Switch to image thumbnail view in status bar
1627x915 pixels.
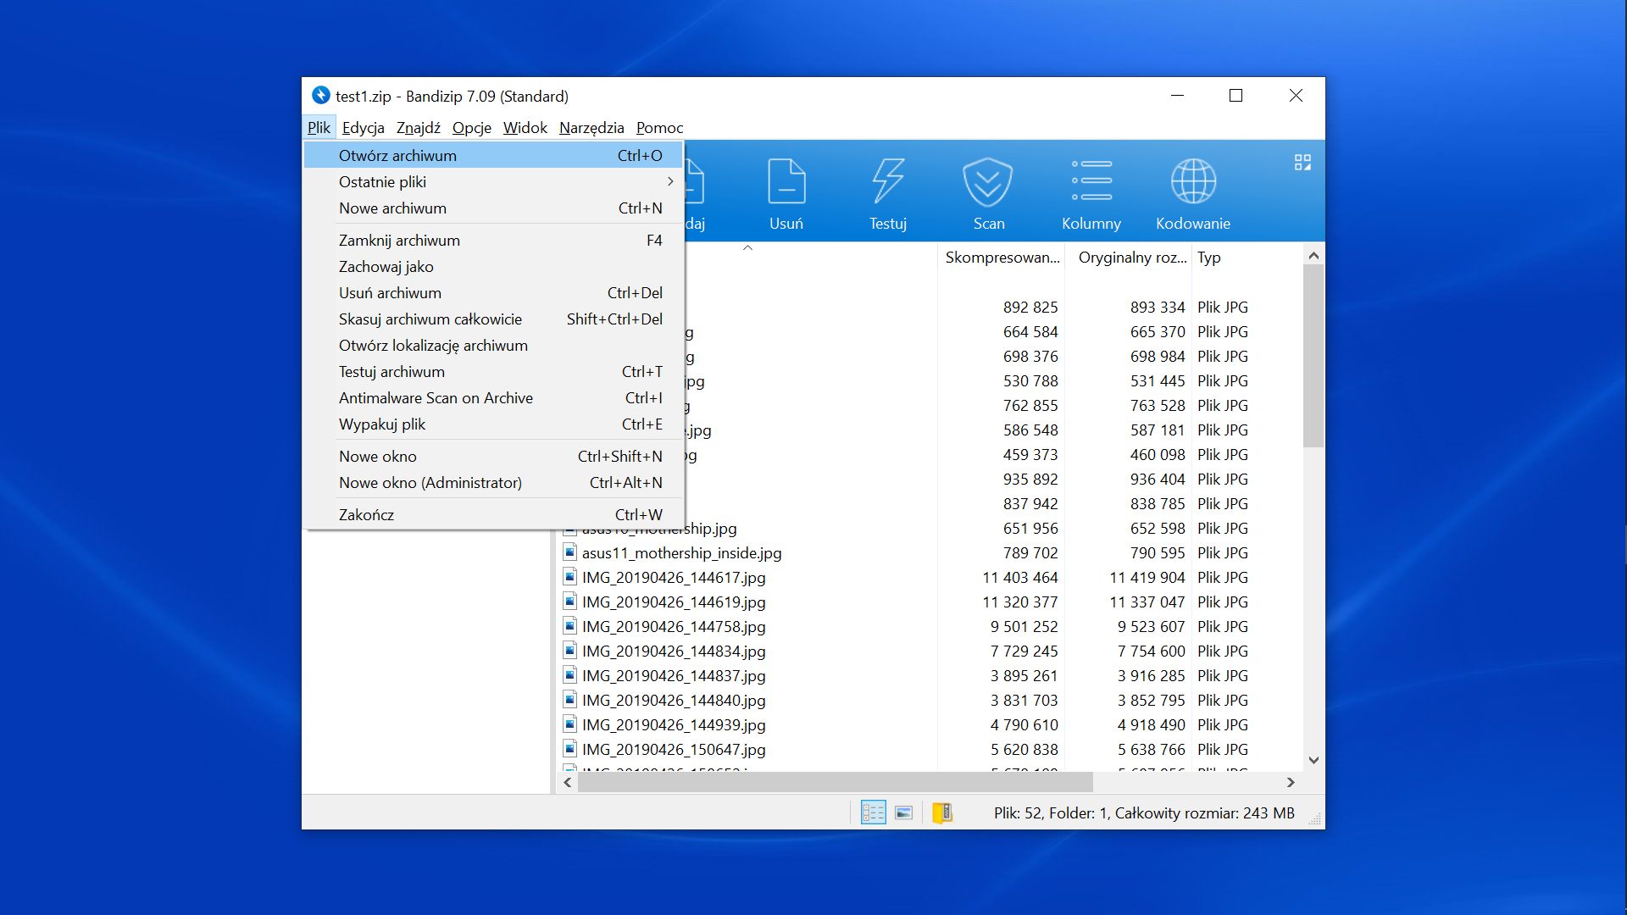[904, 812]
